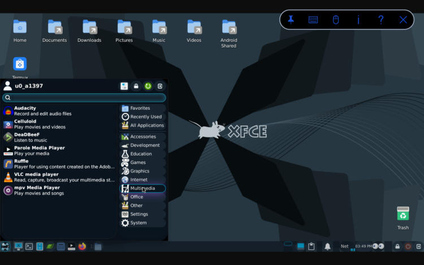Click the clipboard manager tray icon
Image resolution: width=424 pixels, height=265 pixels.
pyautogui.click(x=311, y=246)
